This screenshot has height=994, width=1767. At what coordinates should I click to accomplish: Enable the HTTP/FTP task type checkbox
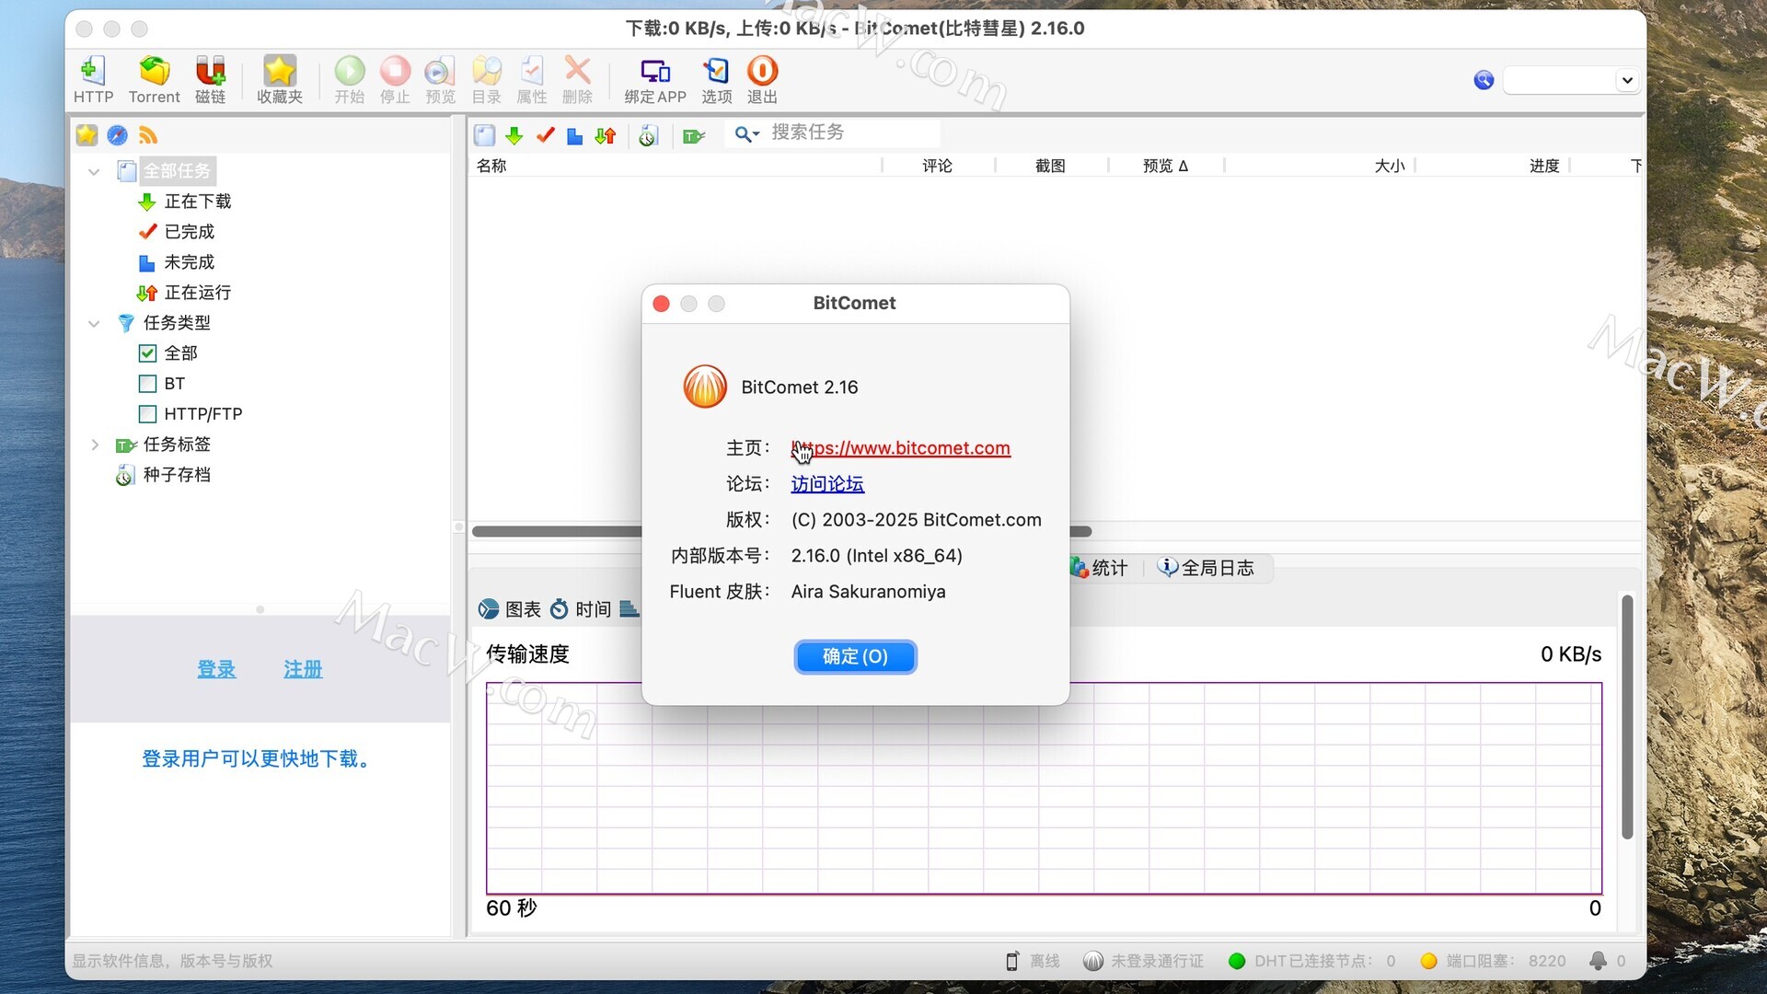tap(147, 414)
